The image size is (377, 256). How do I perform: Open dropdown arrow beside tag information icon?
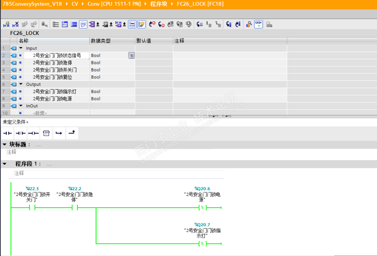pos(111,25)
